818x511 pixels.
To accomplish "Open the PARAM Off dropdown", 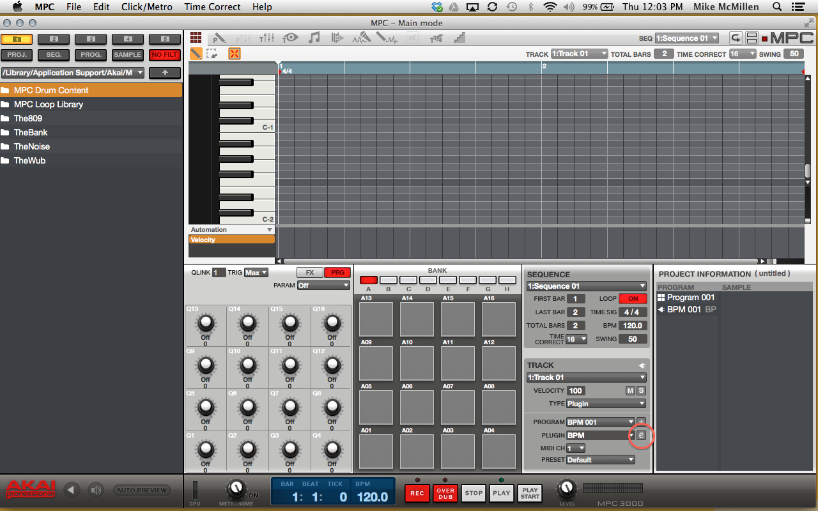I will pyautogui.click(x=323, y=286).
